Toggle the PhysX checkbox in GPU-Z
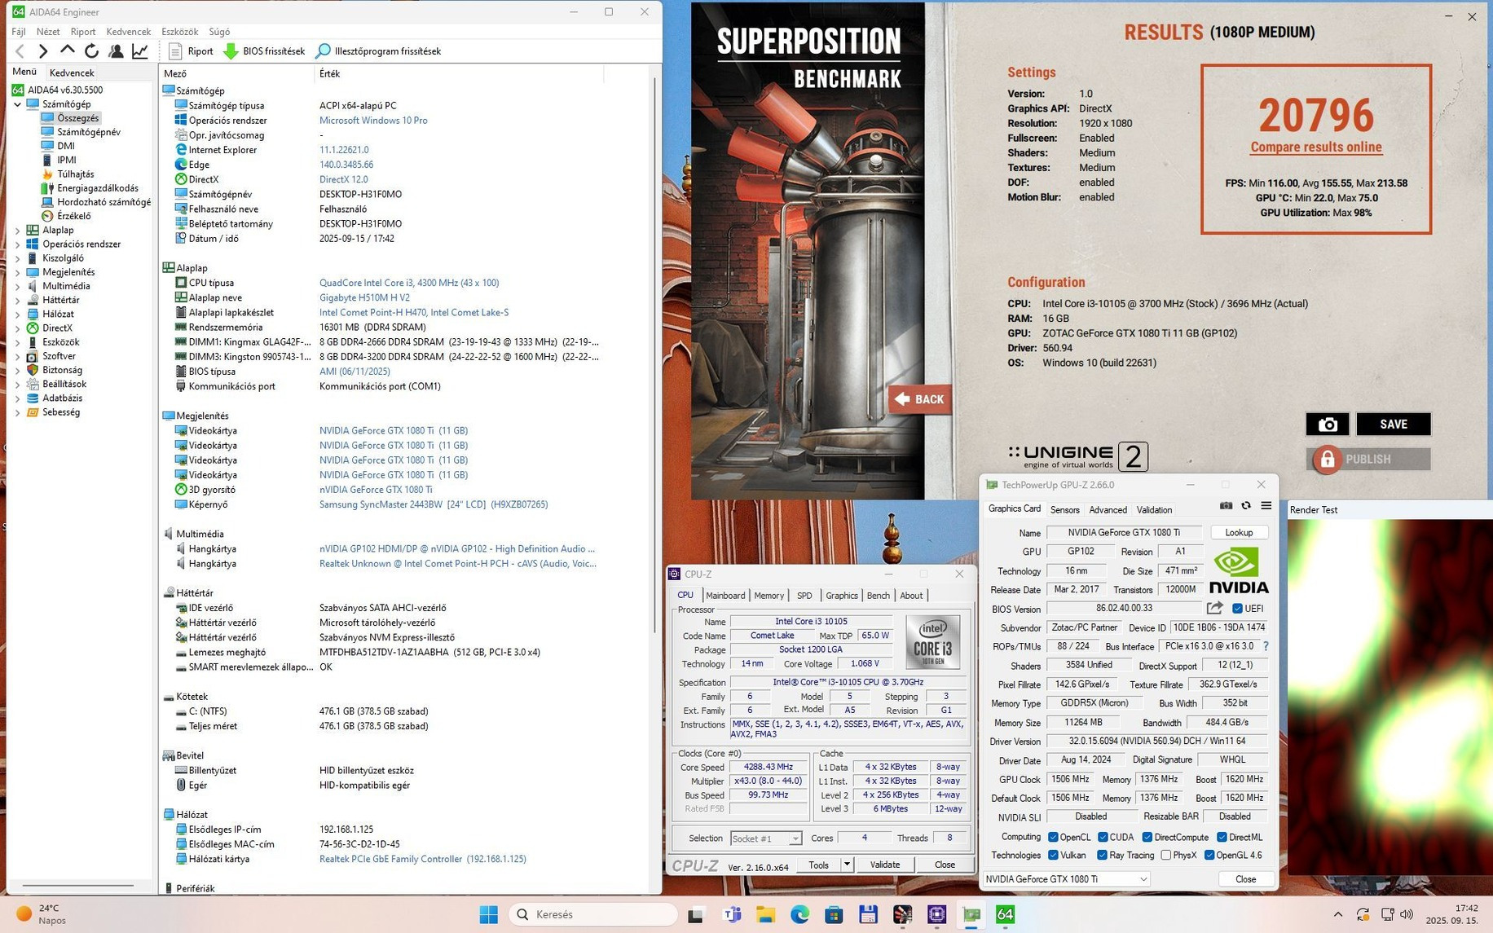The image size is (1493, 933). 1166,855
